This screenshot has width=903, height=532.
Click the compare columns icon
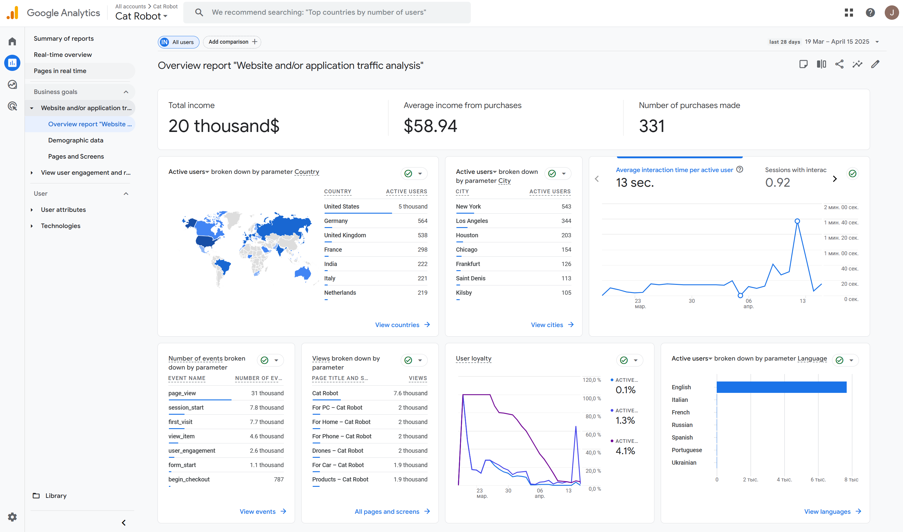pyautogui.click(x=821, y=64)
